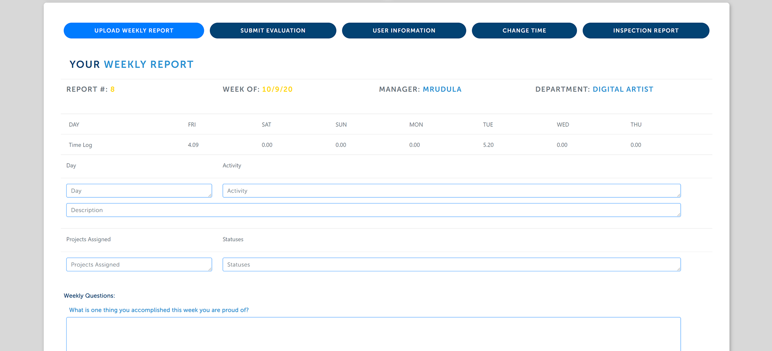Click the Statuses input field
Viewport: 772px width, 351px height.
click(x=452, y=265)
